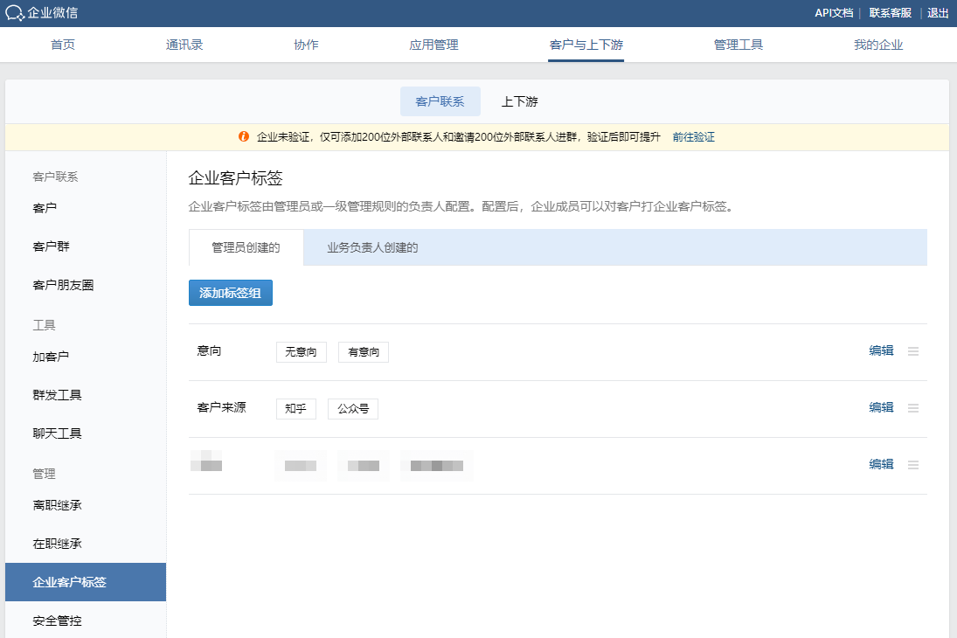Image resolution: width=957 pixels, height=638 pixels.
Task: Click the orange info icon in warning banner
Action: 244,137
